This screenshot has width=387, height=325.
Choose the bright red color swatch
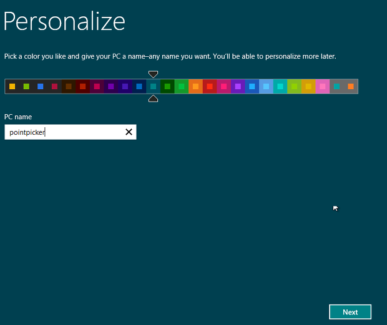210,86
